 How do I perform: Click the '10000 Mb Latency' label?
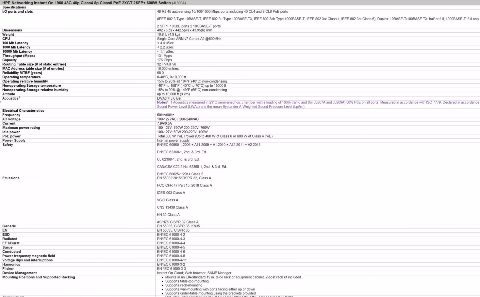[17, 51]
